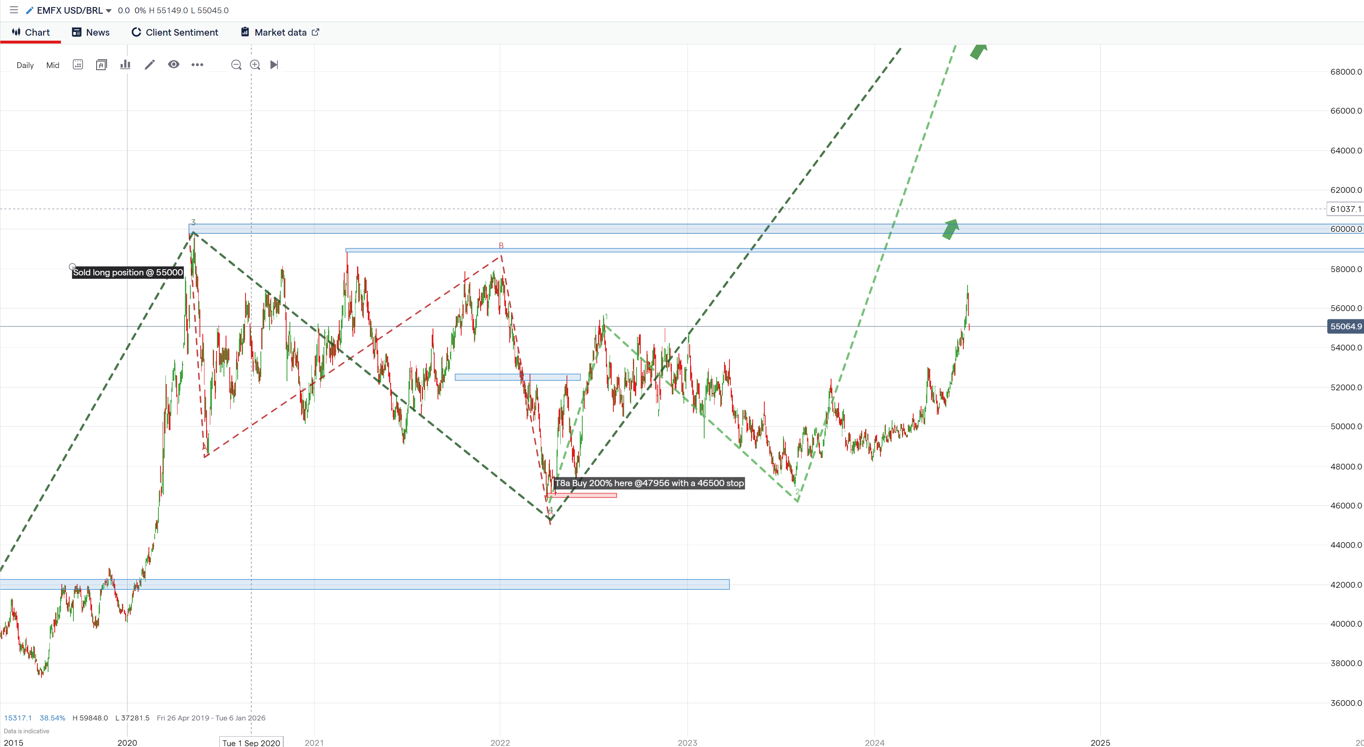Select the 'T8a Buy 200% here' annotation
Viewport: 1364px width, 747px height.
(x=649, y=483)
